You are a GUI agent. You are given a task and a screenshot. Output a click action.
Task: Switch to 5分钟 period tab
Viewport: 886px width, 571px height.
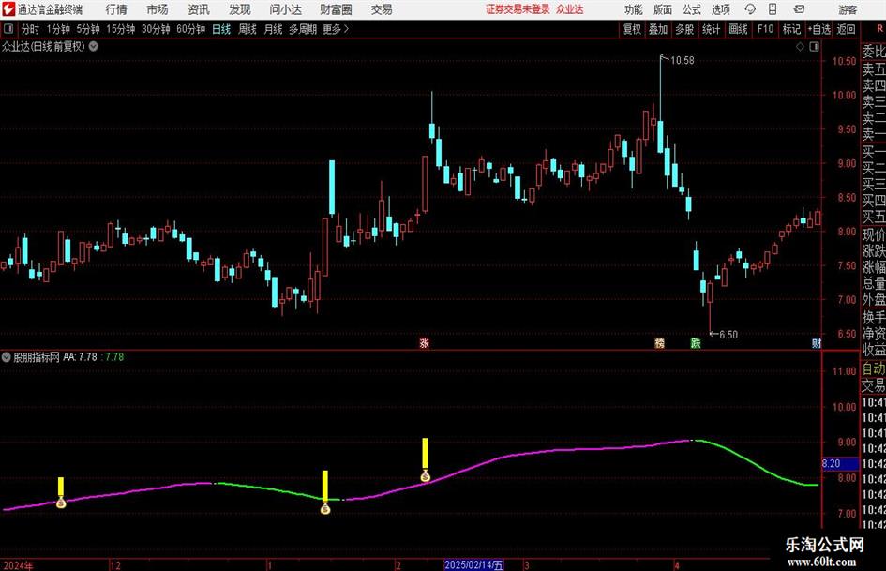87,29
